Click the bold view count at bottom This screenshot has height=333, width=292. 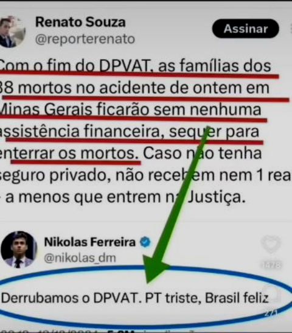122,331
